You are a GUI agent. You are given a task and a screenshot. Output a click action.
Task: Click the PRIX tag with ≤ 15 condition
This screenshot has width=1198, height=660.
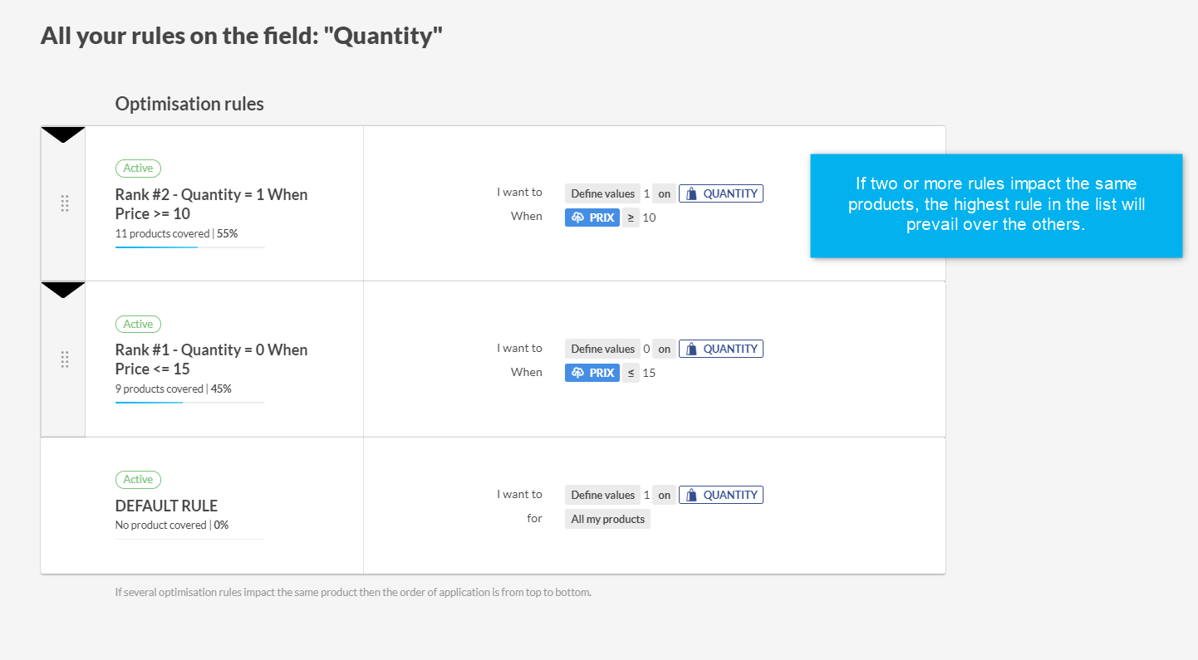pyautogui.click(x=592, y=373)
